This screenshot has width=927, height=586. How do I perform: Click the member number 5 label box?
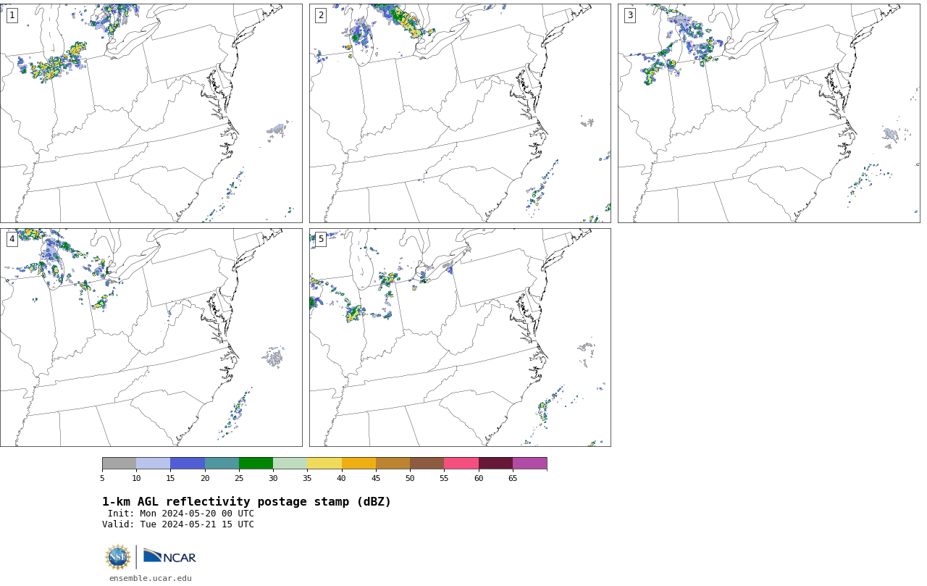click(x=321, y=239)
